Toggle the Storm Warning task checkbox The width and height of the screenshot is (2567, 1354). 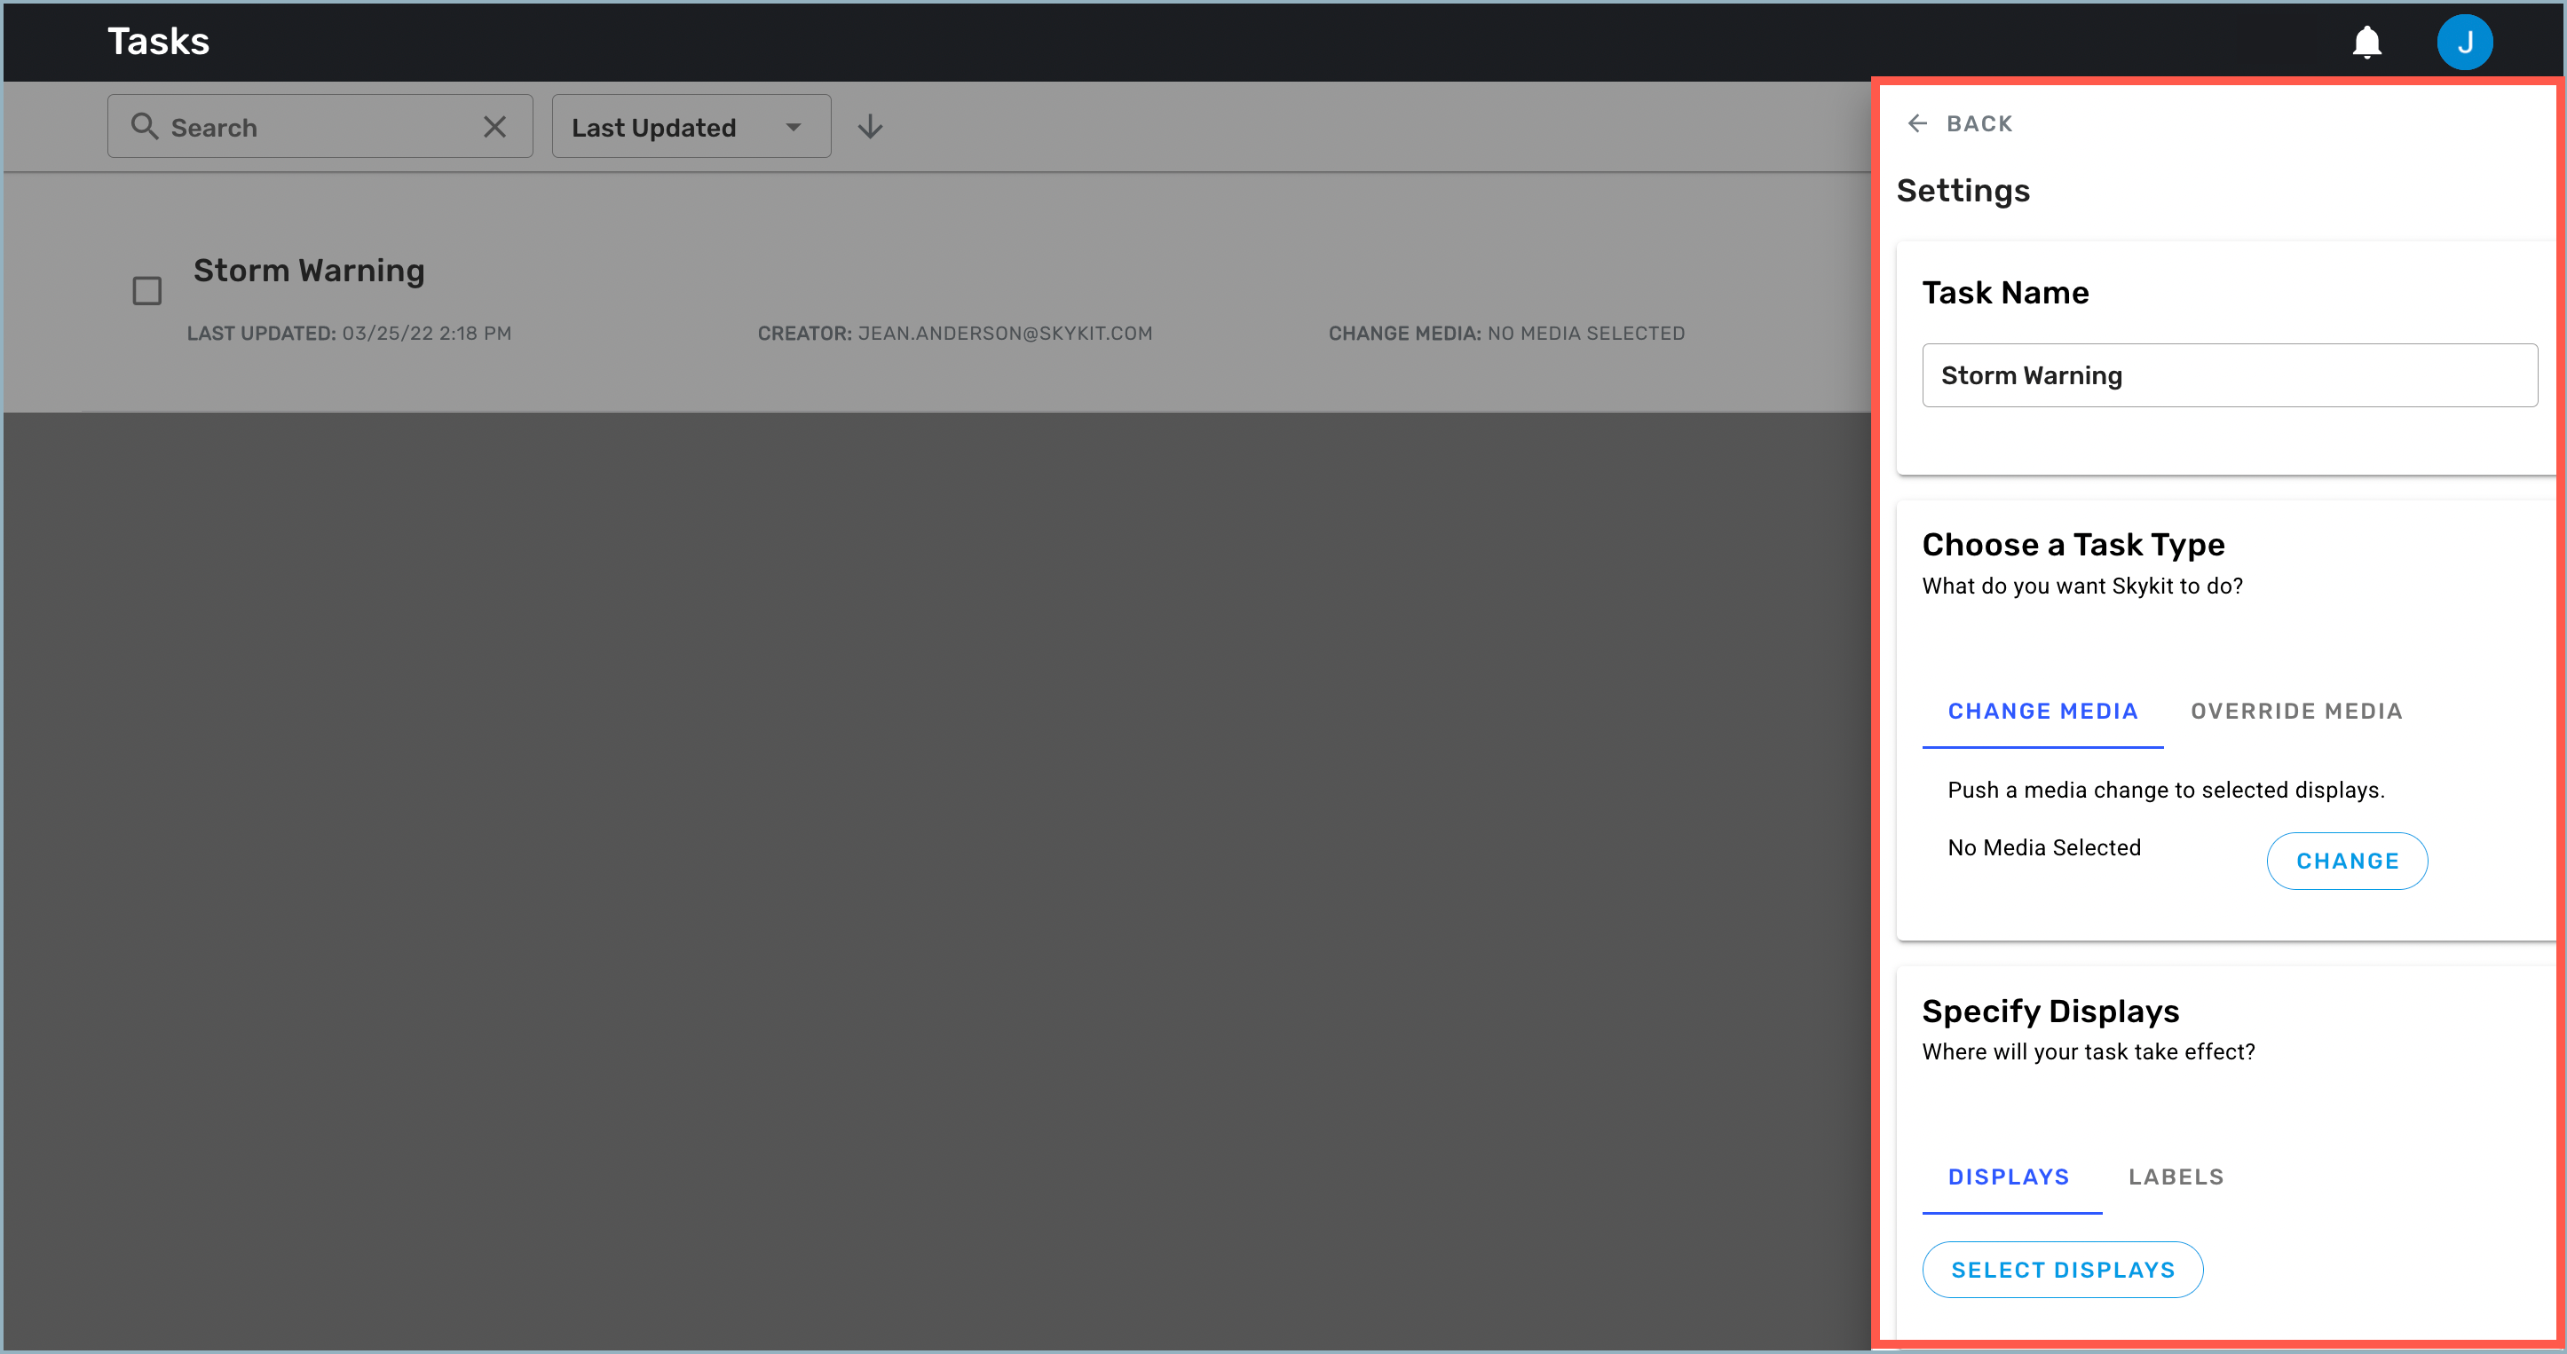tap(147, 290)
